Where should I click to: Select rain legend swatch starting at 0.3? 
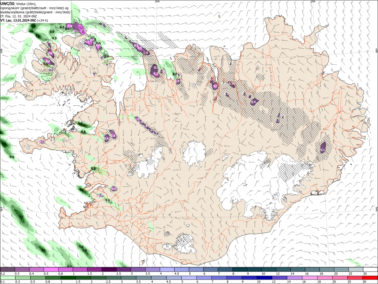(23, 278)
